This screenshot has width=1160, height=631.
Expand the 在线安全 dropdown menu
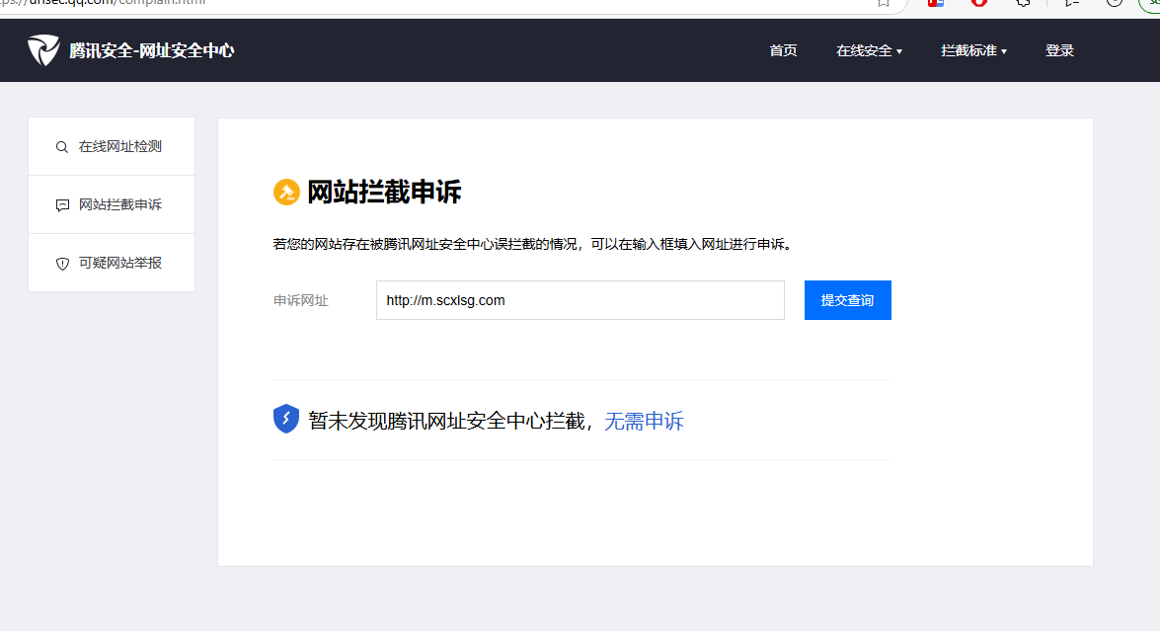pyautogui.click(x=869, y=50)
